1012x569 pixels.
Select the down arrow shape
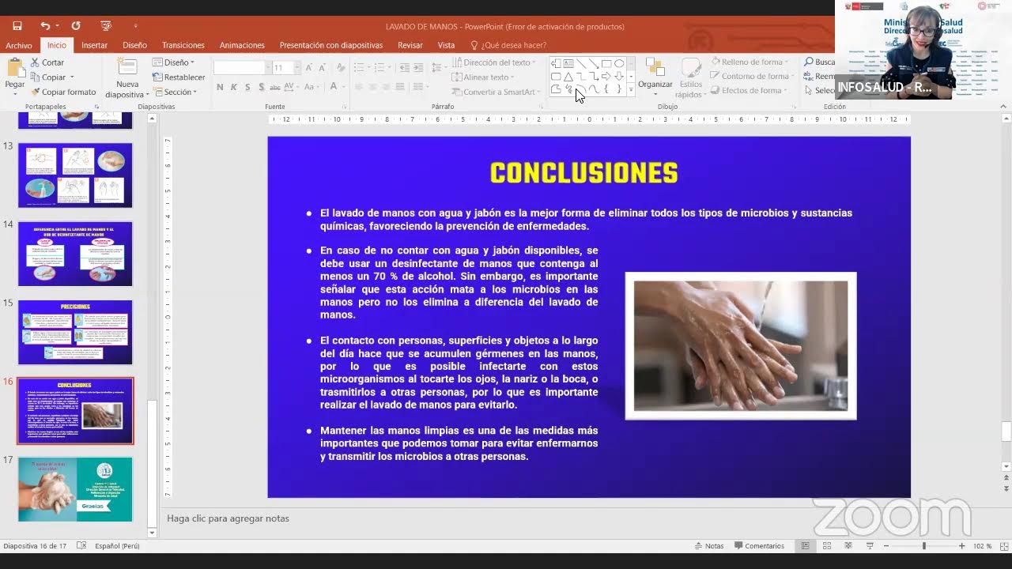(619, 77)
